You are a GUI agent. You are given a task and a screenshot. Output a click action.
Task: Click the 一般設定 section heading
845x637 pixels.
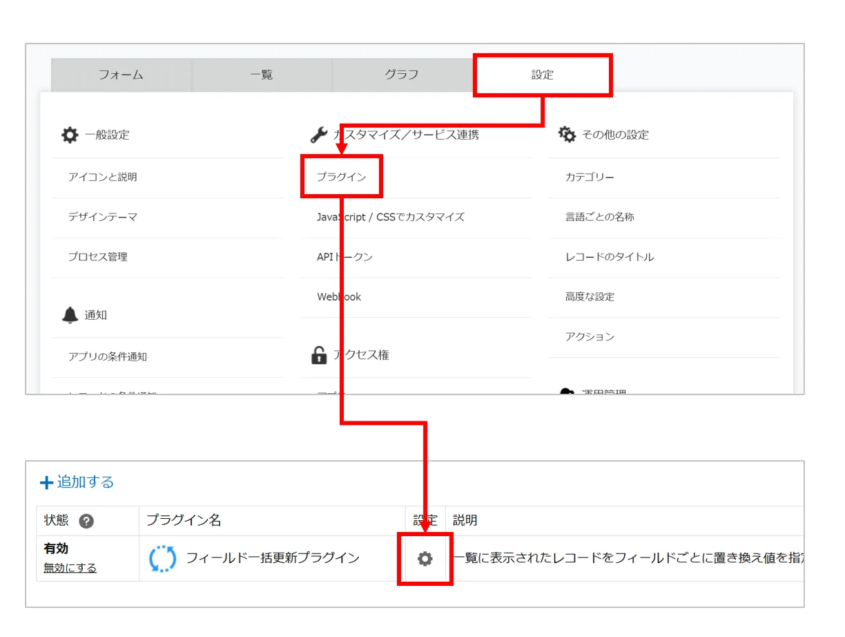click(x=107, y=135)
